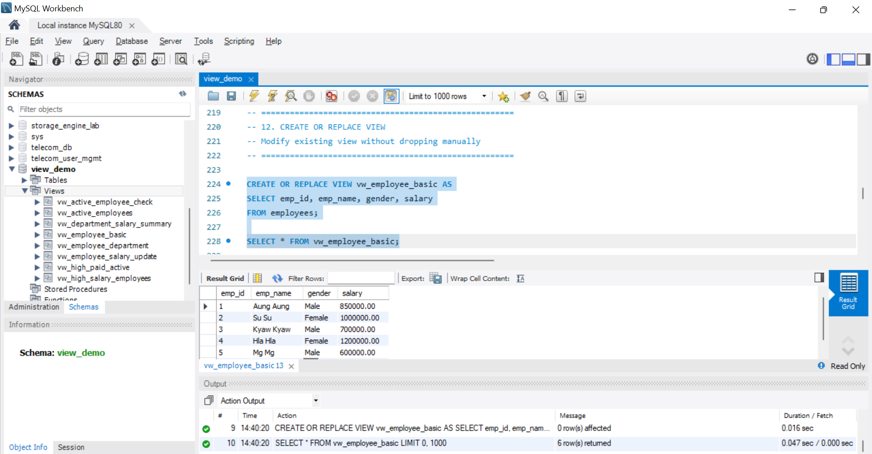Image resolution: width=872 pixels, height=454 pixels.
Task: Expand the vw_employee_basic view
Action: [x=37, y=235]
